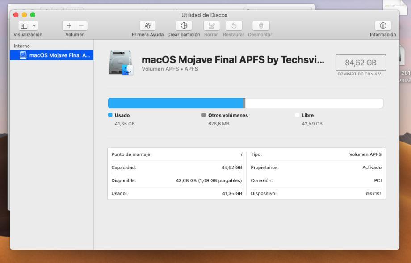Open the Crear partición tool
Image resolution: width=411 pixels, height=263 pixels.
184,25
